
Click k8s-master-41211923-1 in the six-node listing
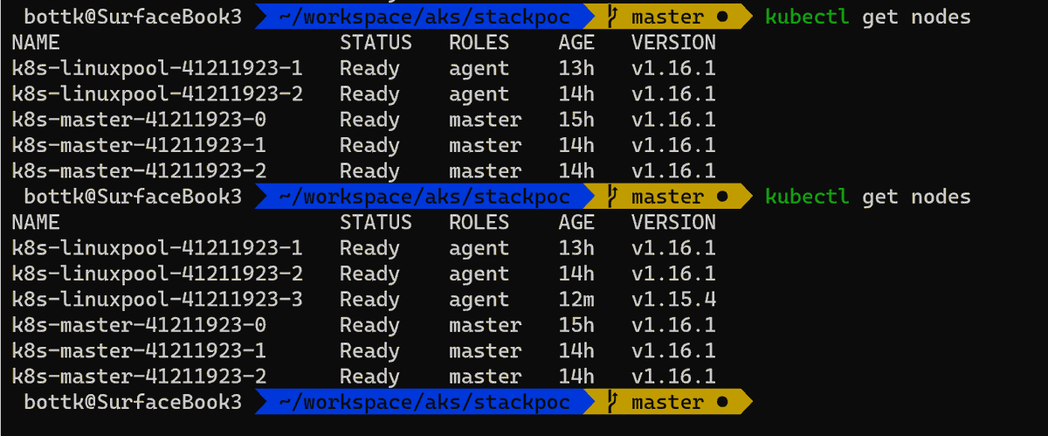(x=140, y=350)
